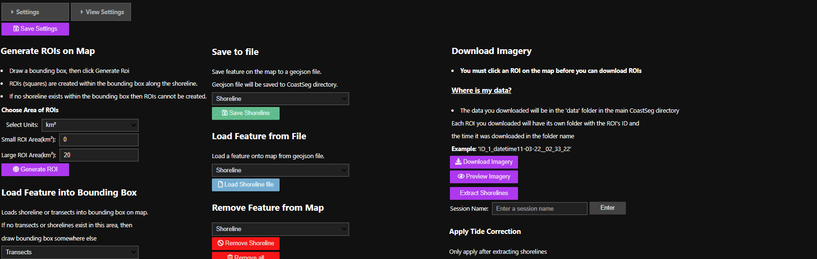This screenshot has height=259, width=817.
Task: Click the Load Shoreline file button
Action: 246,185
